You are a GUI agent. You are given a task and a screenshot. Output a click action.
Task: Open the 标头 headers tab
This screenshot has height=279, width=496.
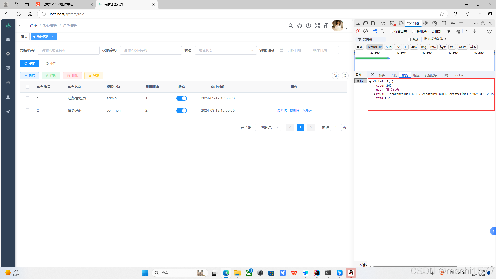382,75
